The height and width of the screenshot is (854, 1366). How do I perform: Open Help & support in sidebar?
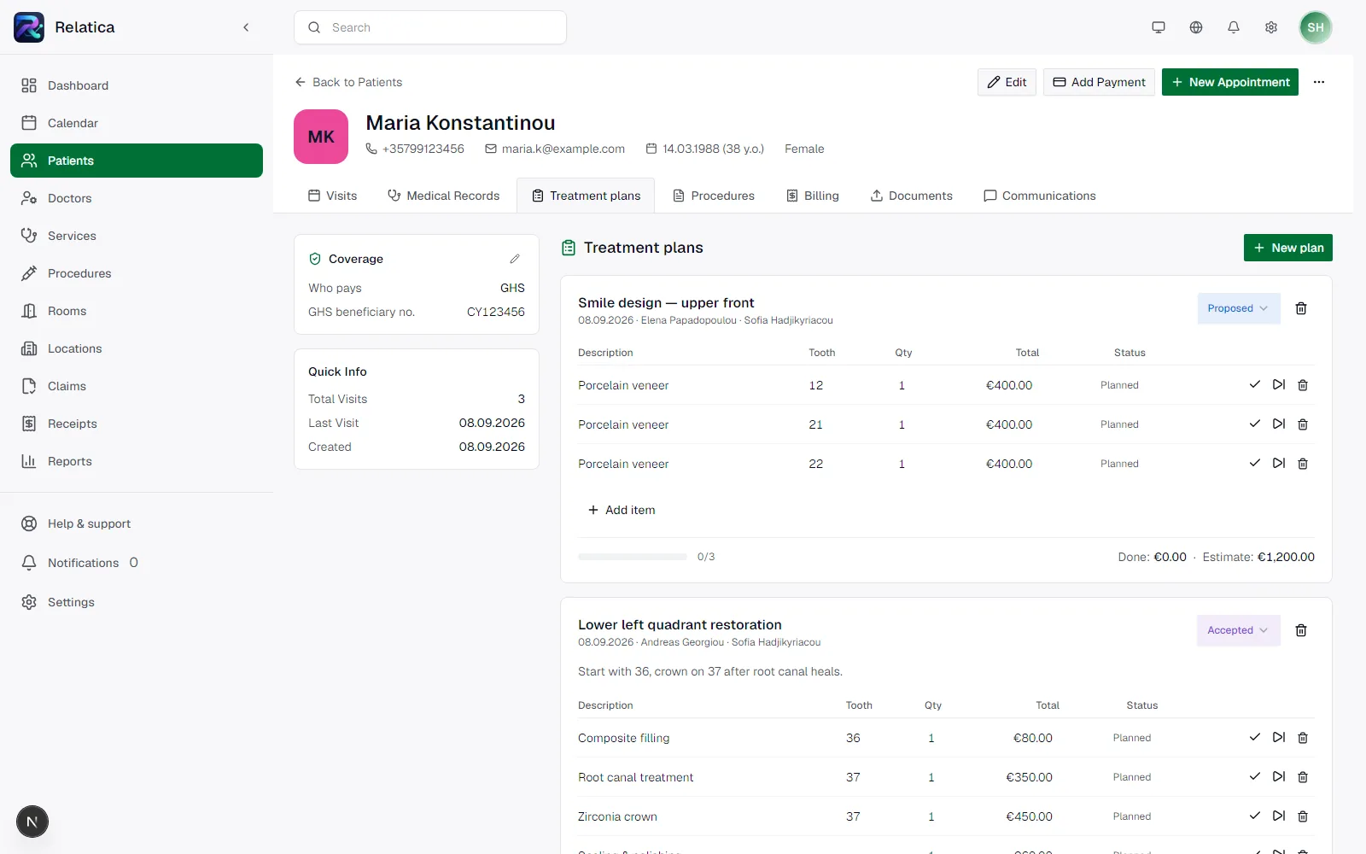[137, 524]
